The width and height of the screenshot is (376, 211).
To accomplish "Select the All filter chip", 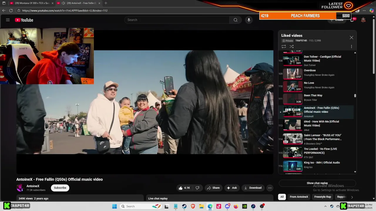I will (x=282, y=197).
